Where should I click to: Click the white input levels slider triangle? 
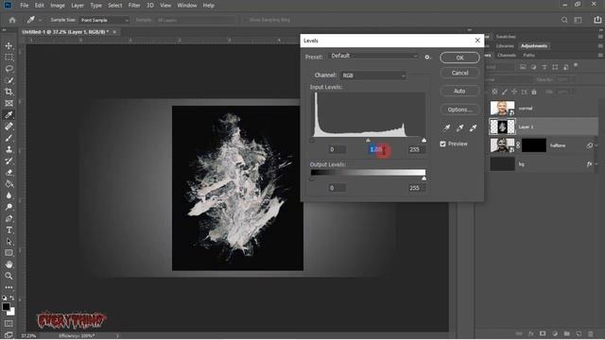[x=424, y=141]
